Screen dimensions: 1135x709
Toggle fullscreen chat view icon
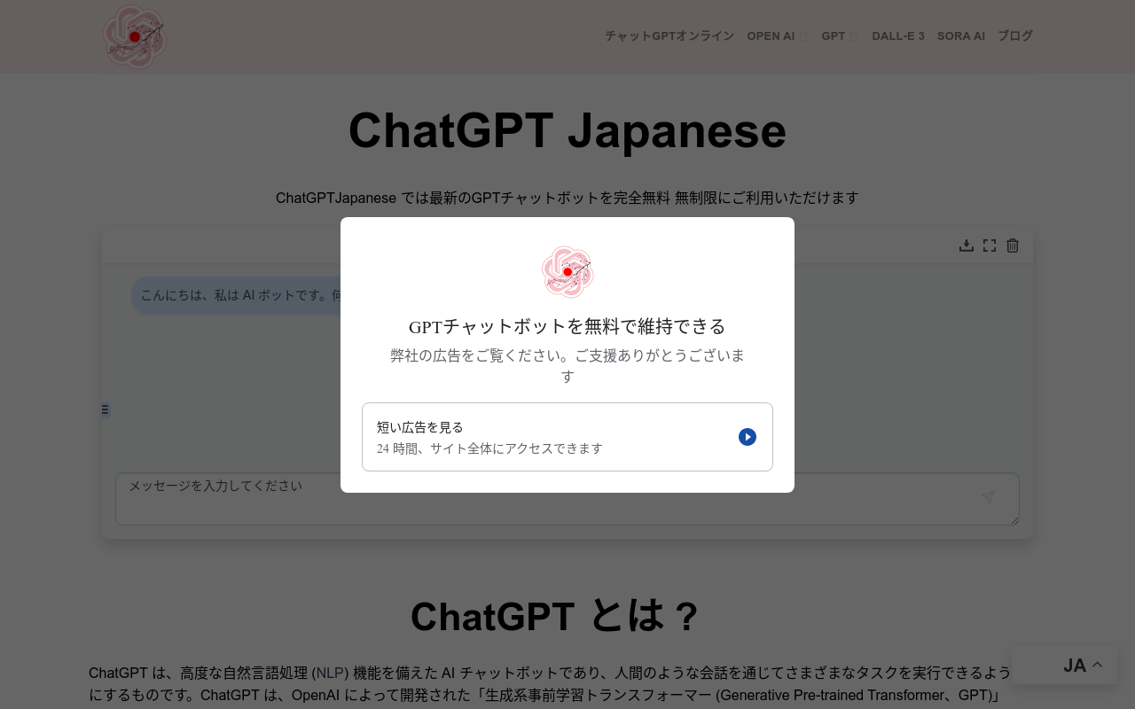tap(990, 245)
